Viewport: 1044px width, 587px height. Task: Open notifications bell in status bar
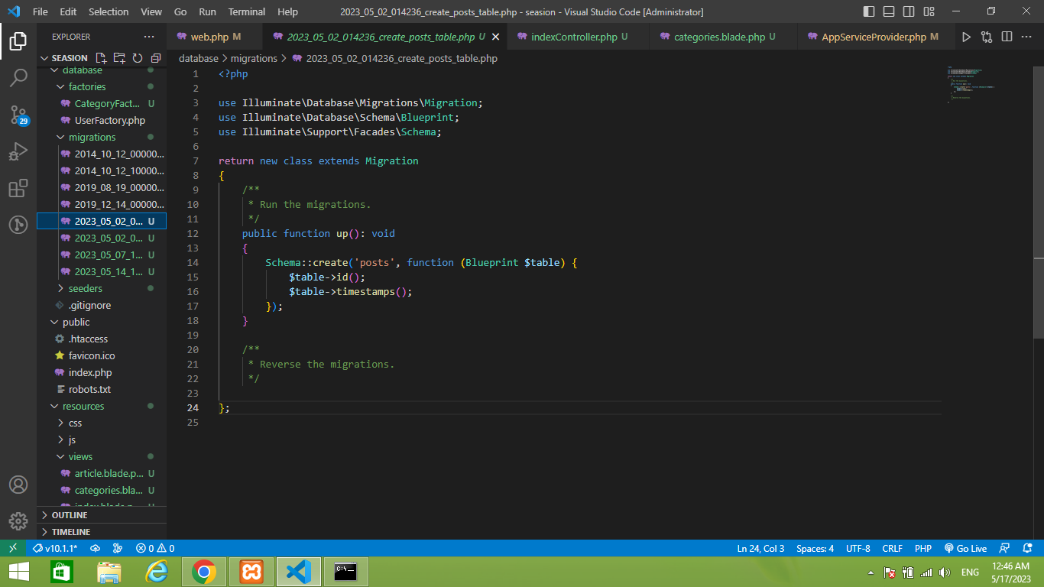[1028, 548]
